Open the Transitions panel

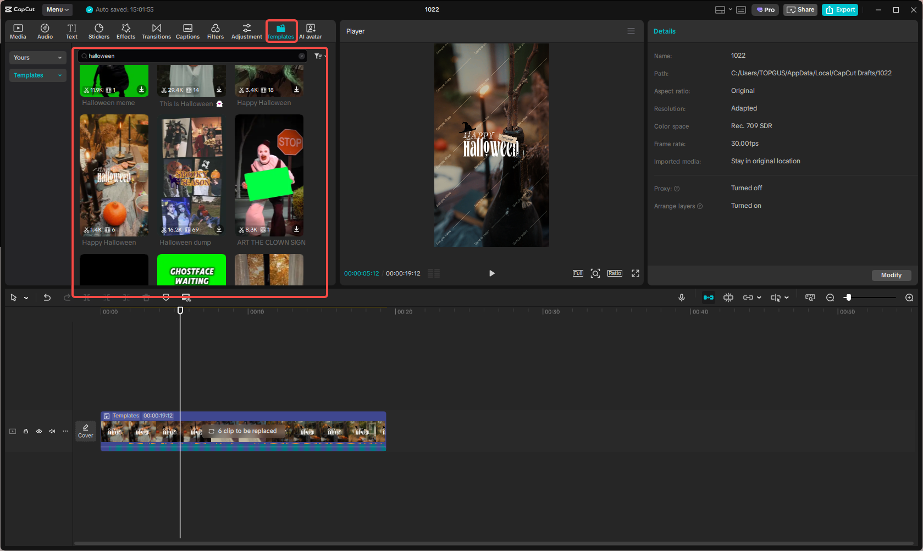[x=156, y=31]
